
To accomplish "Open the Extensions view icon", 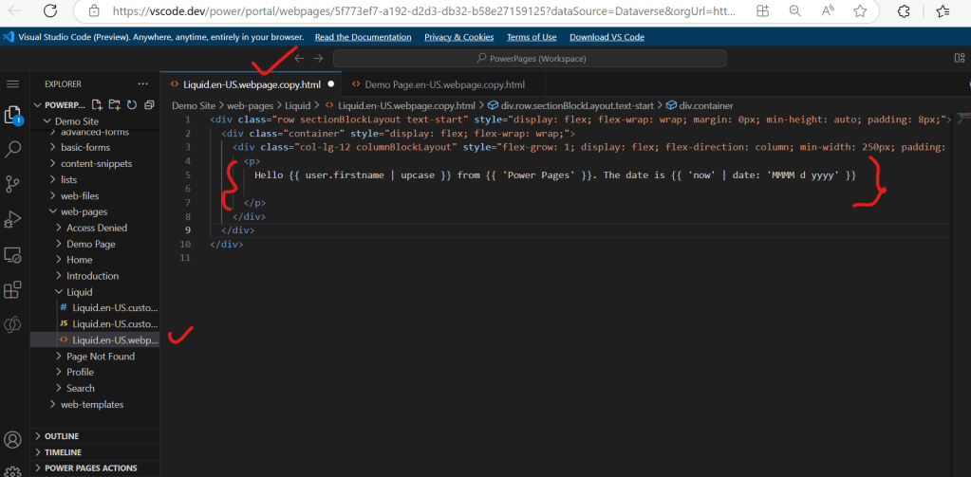I will click(x=13, y=289).
